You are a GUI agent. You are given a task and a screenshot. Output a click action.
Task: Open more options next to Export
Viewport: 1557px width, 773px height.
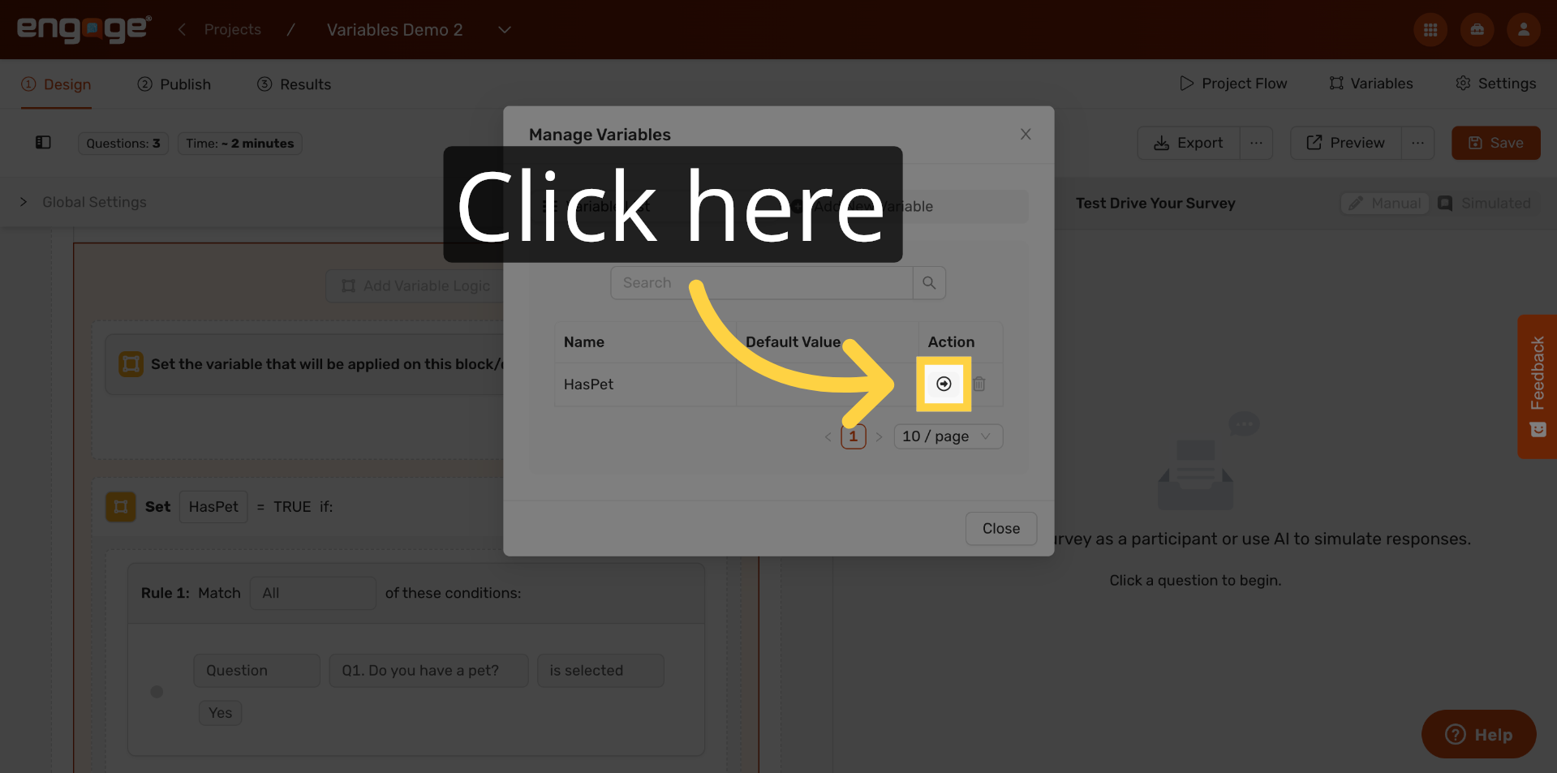point(1256,143)
